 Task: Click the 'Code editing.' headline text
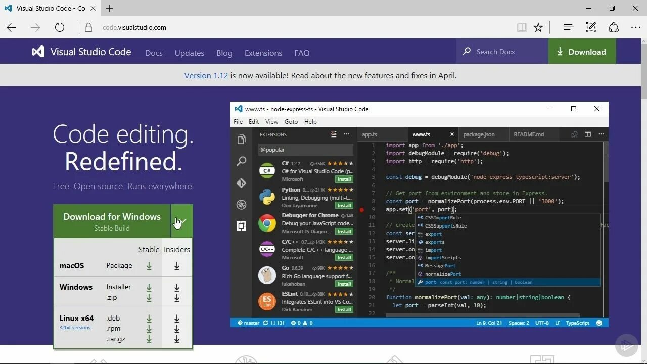point(123,134)
